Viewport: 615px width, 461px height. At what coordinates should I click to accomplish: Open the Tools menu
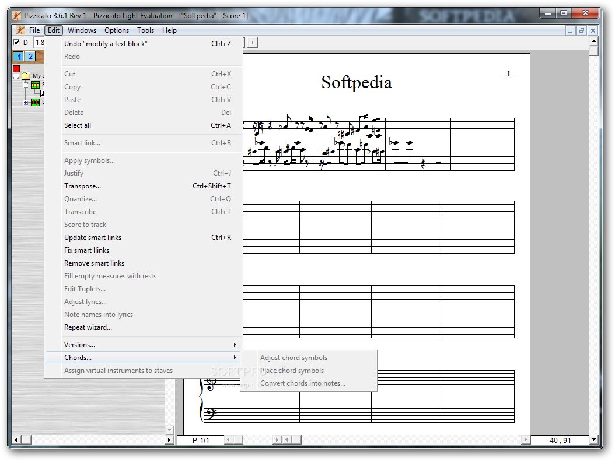(145, 30)
